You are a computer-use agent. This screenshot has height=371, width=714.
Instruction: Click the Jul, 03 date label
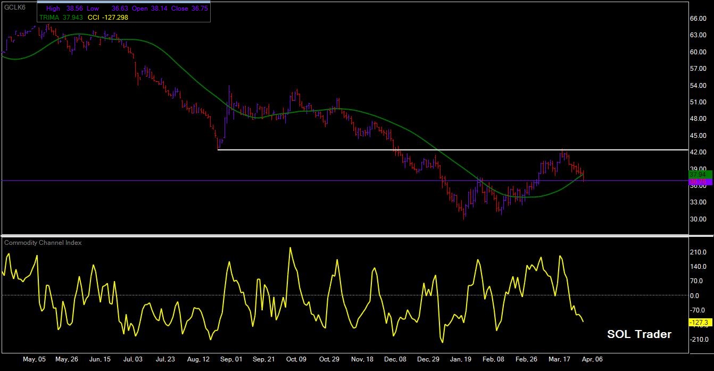(x=132, y=360)
